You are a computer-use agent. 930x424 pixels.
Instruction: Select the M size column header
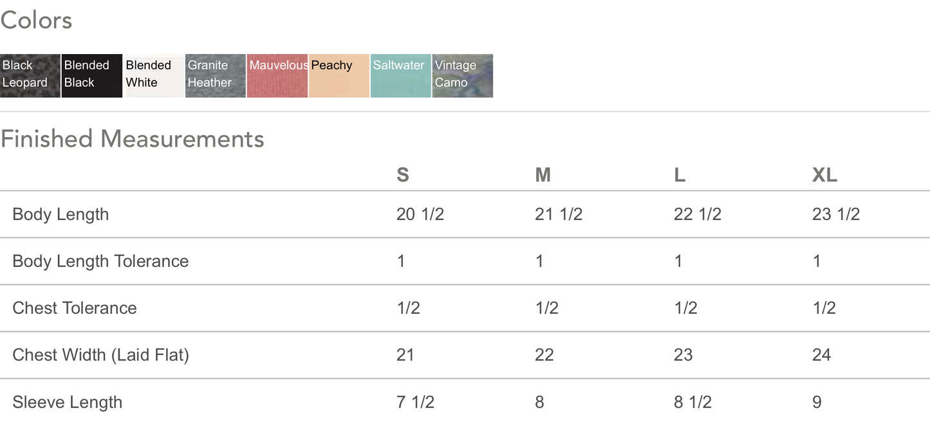tap(543, 175)
